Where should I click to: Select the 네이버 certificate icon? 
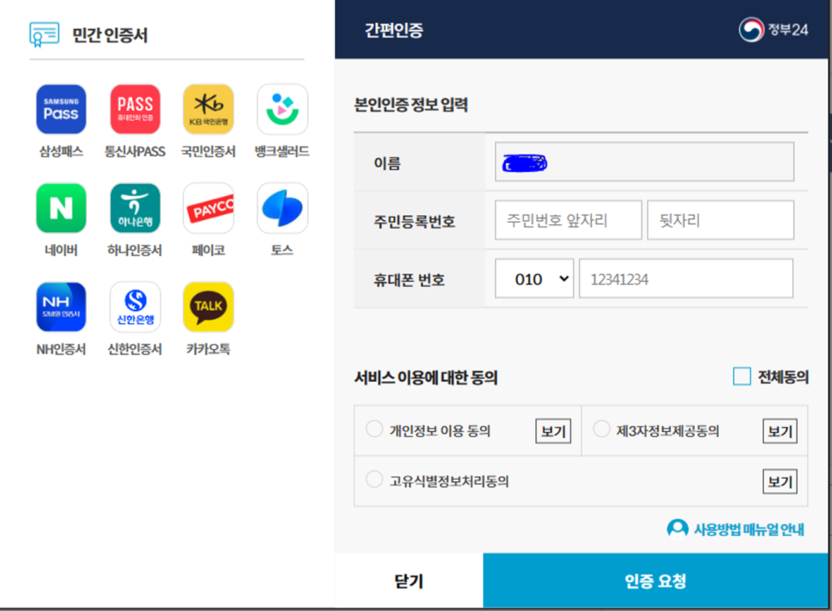coord(61,208)
